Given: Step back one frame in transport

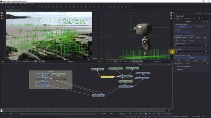Looking at the screenshot, I should pos(131,114).
